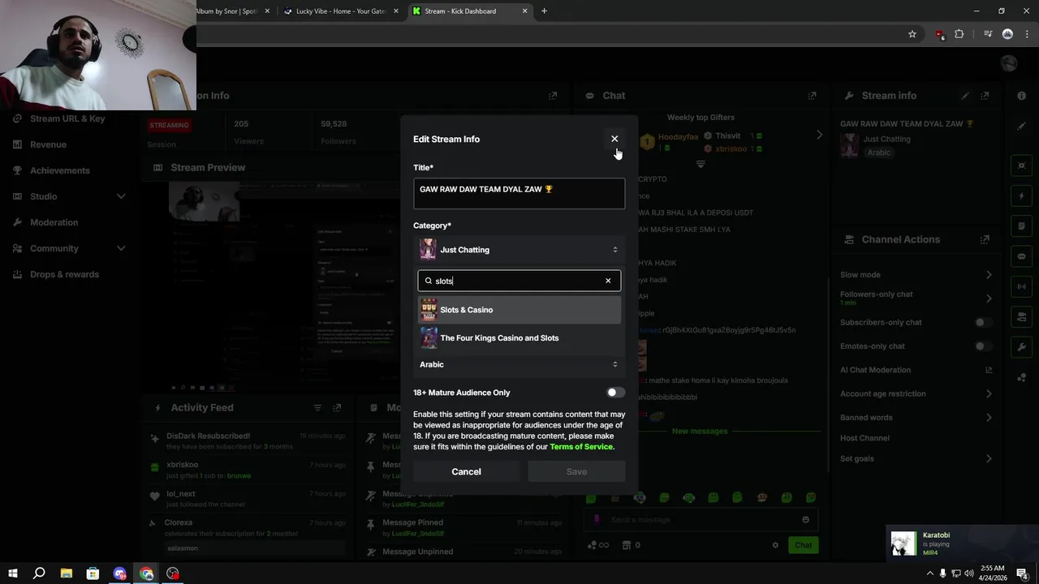
Task: Toggle Emotes-only chat switch
Action: (x=983, y=346)
